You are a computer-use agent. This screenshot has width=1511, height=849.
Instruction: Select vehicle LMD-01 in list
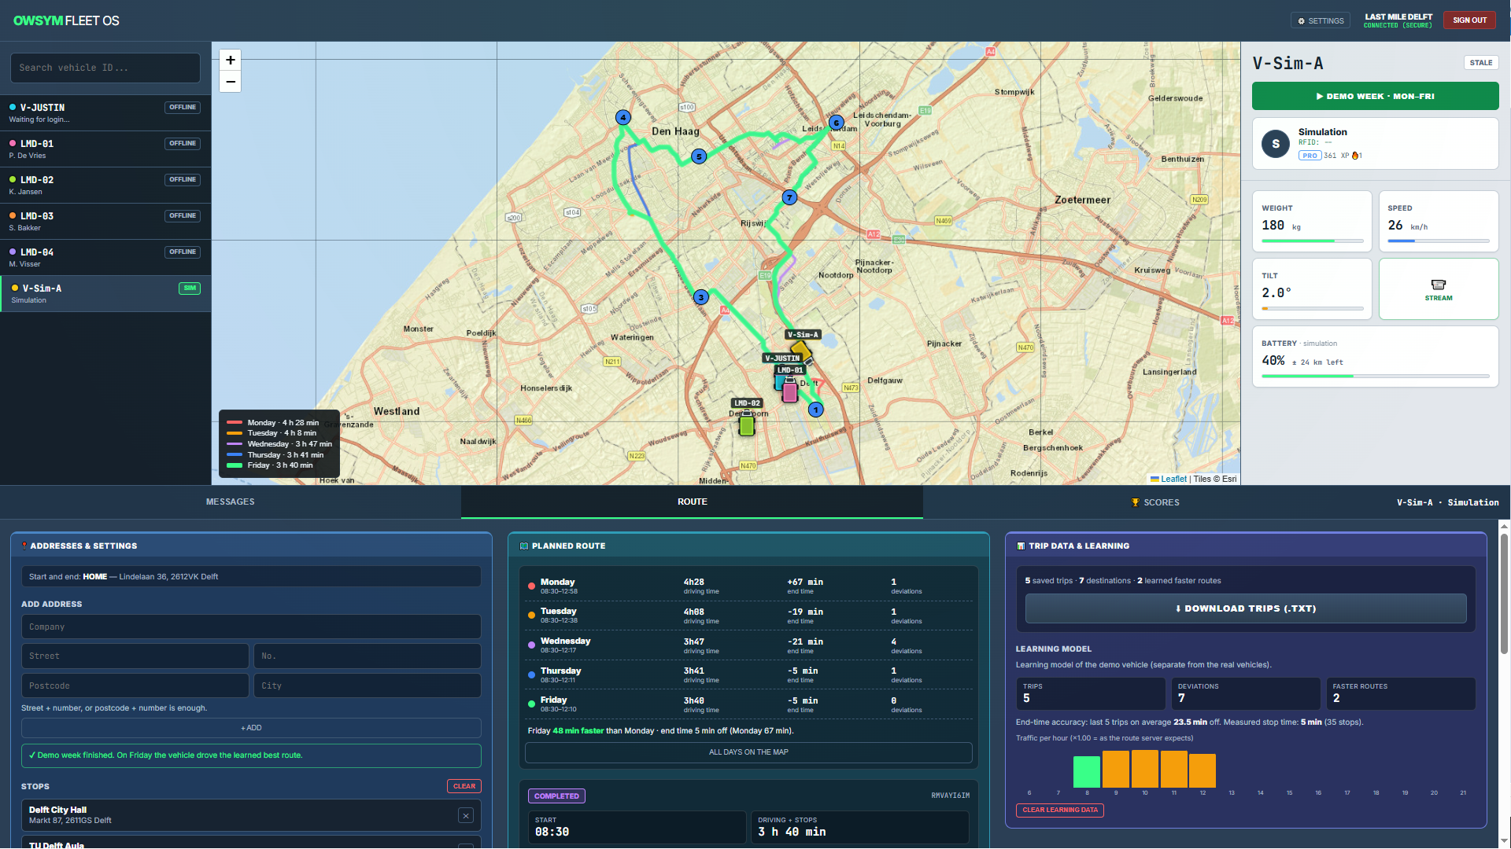coord(105,149)
